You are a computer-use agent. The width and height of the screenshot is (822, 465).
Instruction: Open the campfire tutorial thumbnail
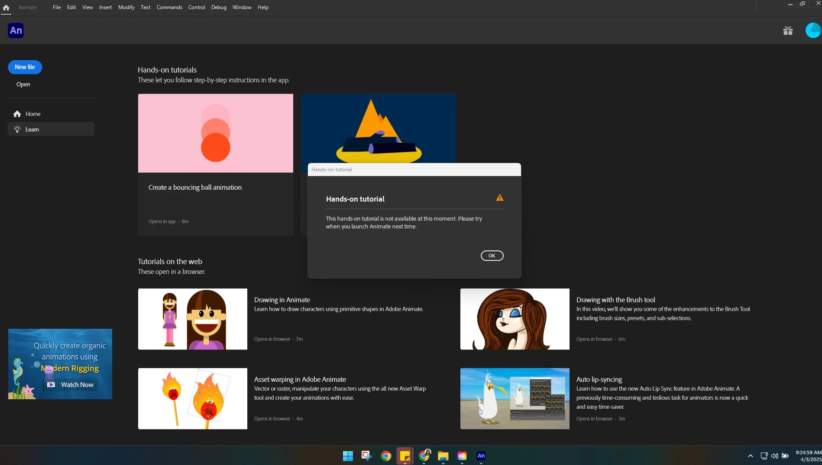pos(378,128)
